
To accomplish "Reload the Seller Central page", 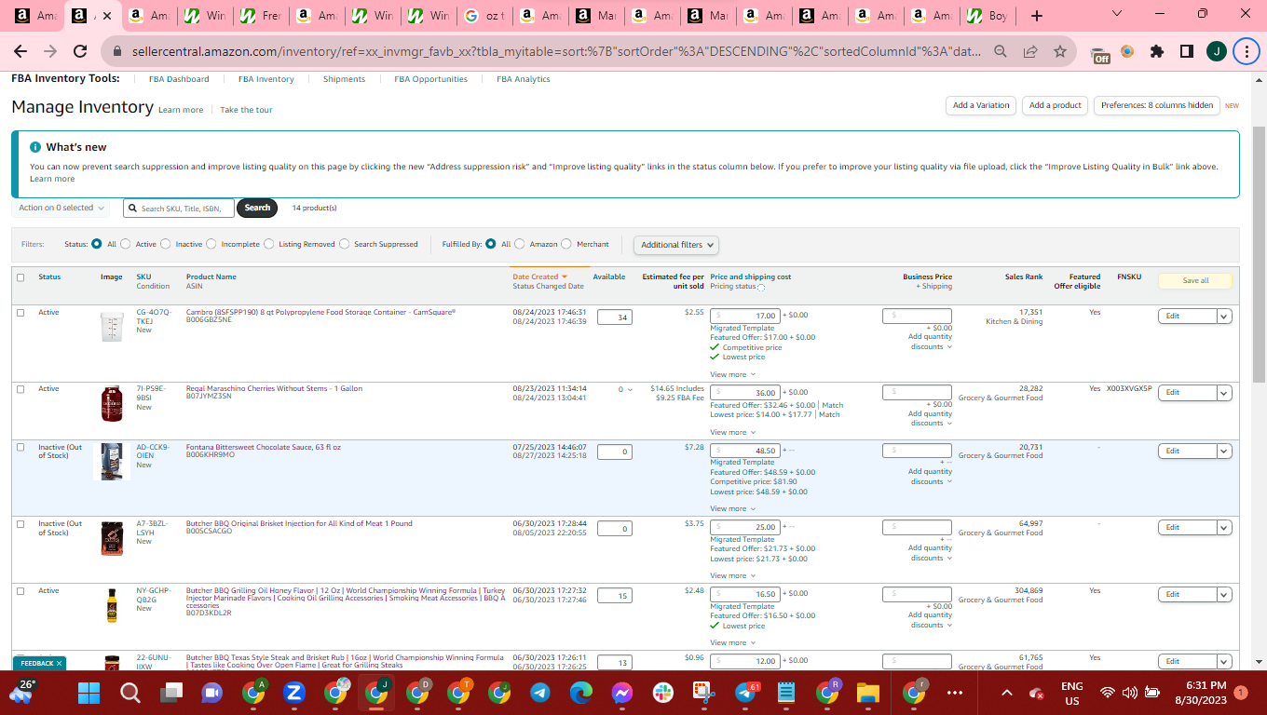I will (x=80, y=52).
